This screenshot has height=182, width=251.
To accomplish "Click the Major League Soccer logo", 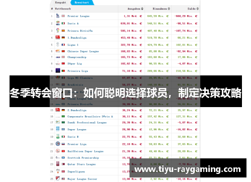I will pyautogui.click(x=58, y=178).
